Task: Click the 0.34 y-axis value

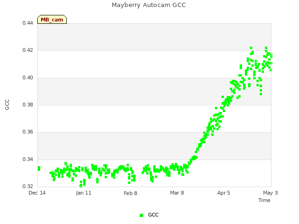Action: click(28, 159)
